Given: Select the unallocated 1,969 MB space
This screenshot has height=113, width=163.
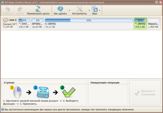Looking at the screenshot, I should [x=153, y=23].
